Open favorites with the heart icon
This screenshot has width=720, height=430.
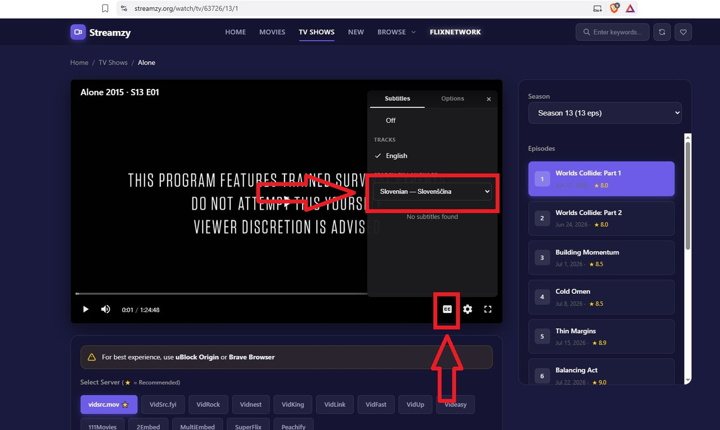coord(683,32)
